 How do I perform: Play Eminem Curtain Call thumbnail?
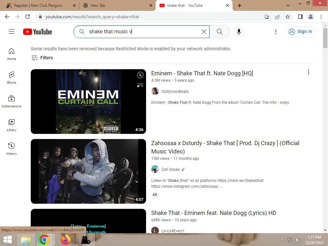point(88,102)
